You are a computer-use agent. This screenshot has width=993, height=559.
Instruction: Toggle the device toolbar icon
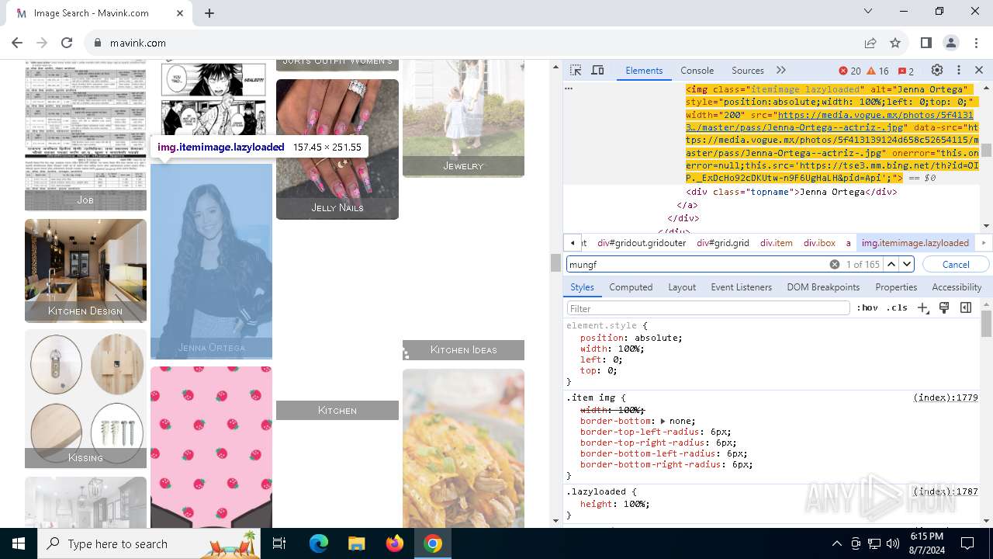(597, 70)
